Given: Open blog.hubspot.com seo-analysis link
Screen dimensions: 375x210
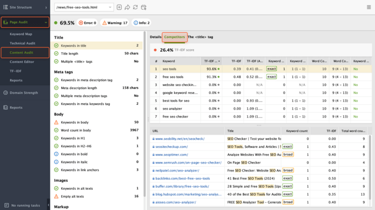Looking at the screenshot, I should tap(189, 195).
